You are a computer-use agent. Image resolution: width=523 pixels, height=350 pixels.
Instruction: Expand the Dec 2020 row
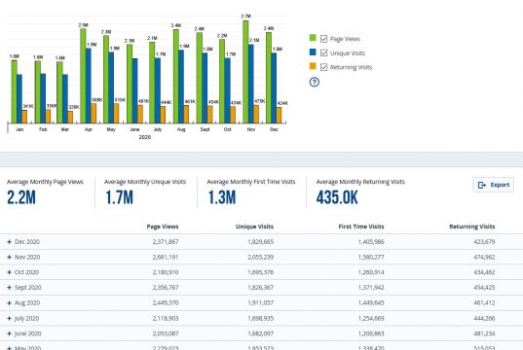(10, 242)
